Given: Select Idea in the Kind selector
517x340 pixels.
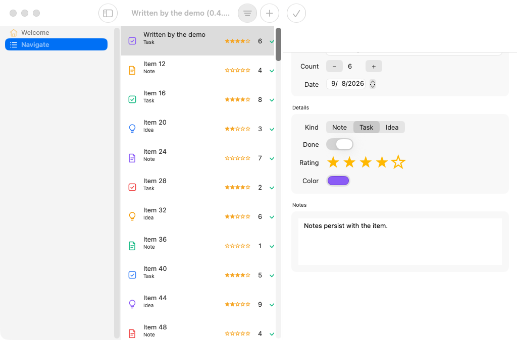Looking at the screenshot, I should coord(392,128).
